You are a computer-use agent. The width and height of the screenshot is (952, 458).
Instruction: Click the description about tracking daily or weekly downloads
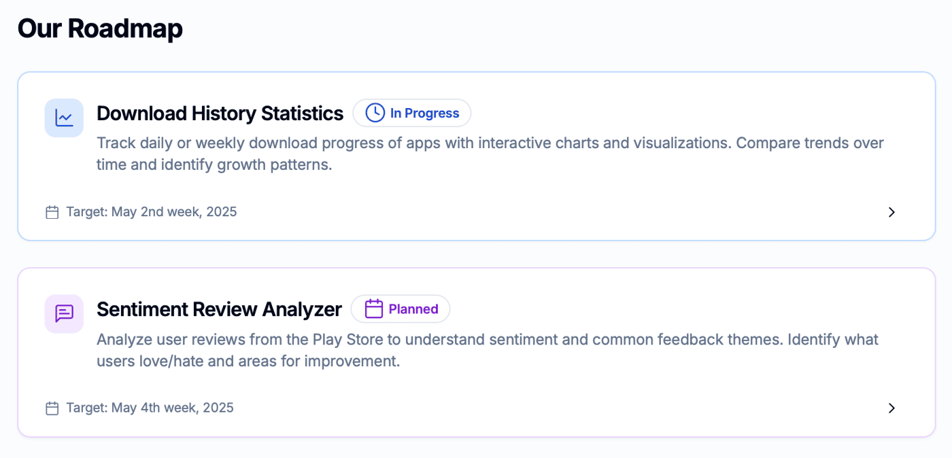coord(490,154)
